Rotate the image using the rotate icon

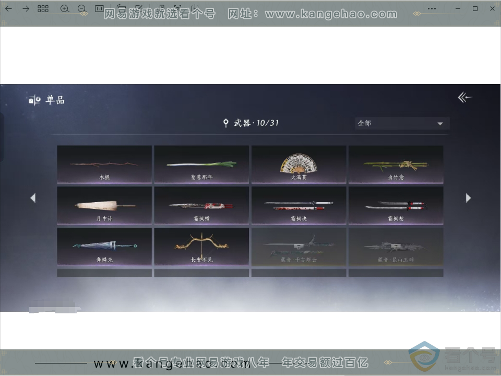point(121,8)
